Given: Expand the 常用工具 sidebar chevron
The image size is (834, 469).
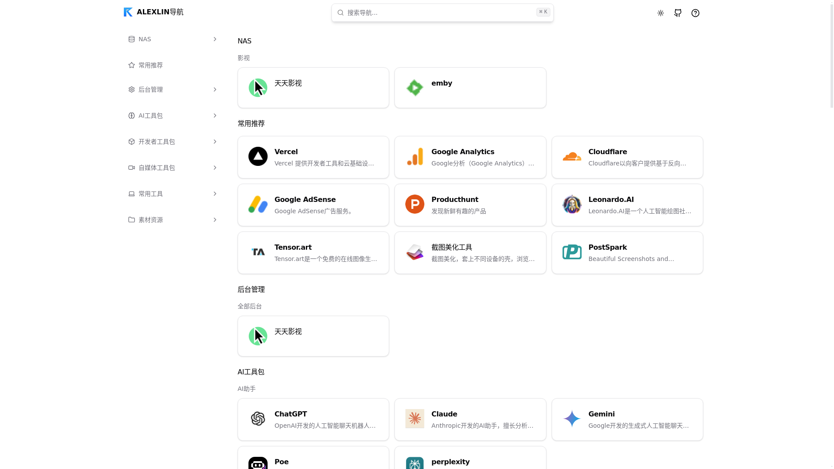Looking at the screenshot, I should click(215, 194).
